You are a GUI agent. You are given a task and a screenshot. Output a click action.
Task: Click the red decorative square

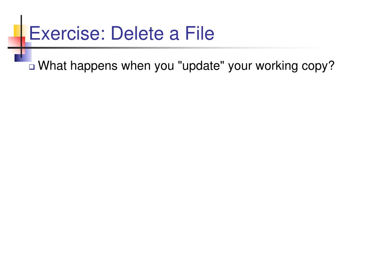(16, 45)
